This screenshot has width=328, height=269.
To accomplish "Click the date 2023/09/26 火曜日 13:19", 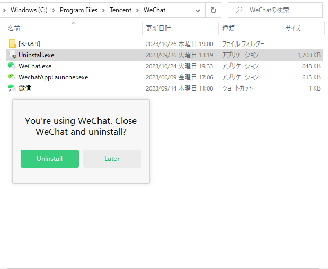I will (180, 55).
